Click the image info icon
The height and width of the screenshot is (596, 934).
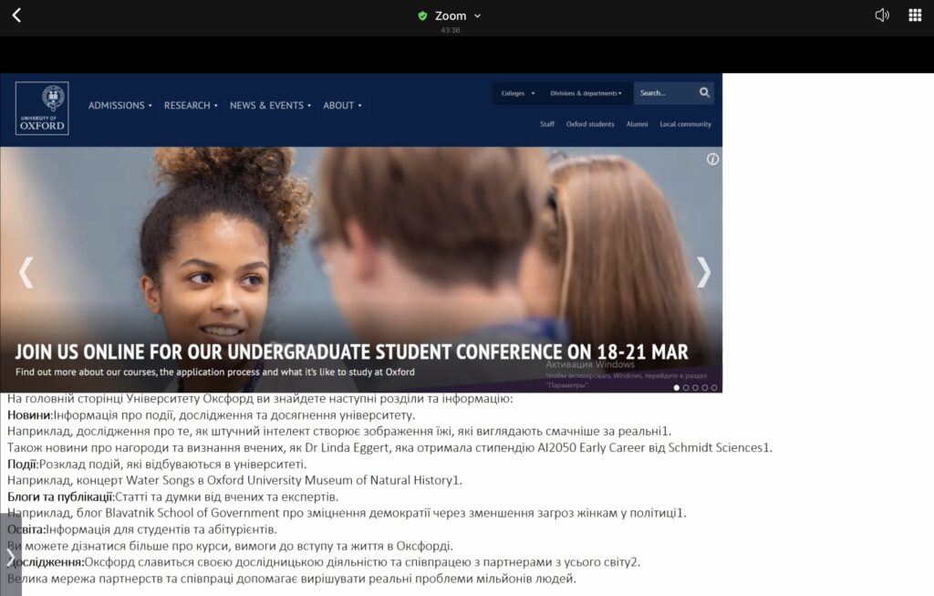click(x=712, y=159)
